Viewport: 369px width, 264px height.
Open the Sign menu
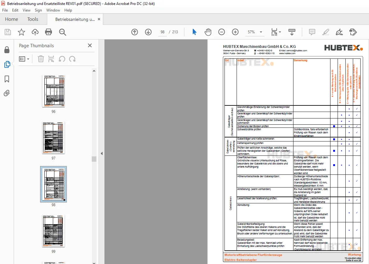pyautogui.click(x=38, y=10)
